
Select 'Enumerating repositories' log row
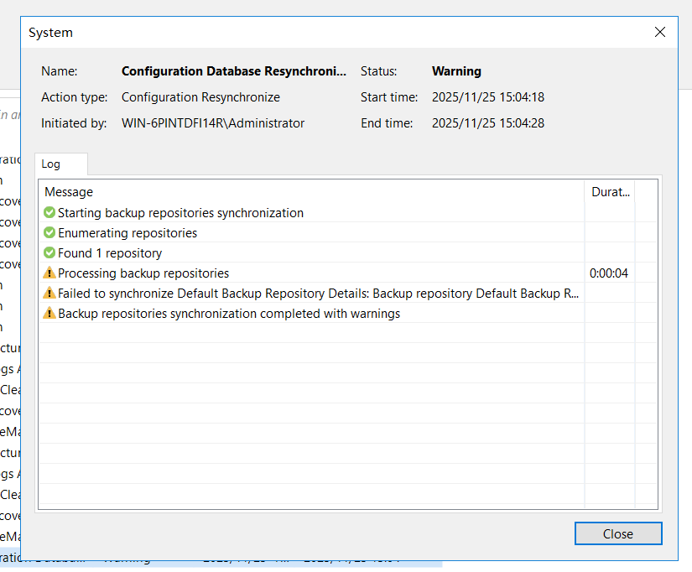click(348, 233)
